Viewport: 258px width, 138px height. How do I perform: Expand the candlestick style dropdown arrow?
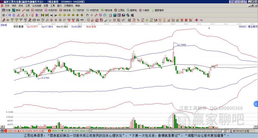[29, 15]
